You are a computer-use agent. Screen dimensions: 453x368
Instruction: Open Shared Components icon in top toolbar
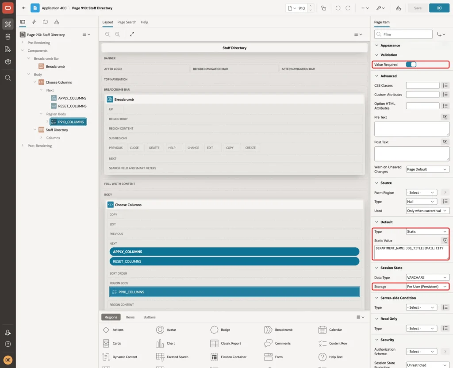(399, 8)
